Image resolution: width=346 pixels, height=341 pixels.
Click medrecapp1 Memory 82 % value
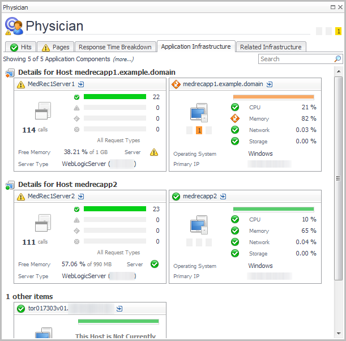[309, 118]
